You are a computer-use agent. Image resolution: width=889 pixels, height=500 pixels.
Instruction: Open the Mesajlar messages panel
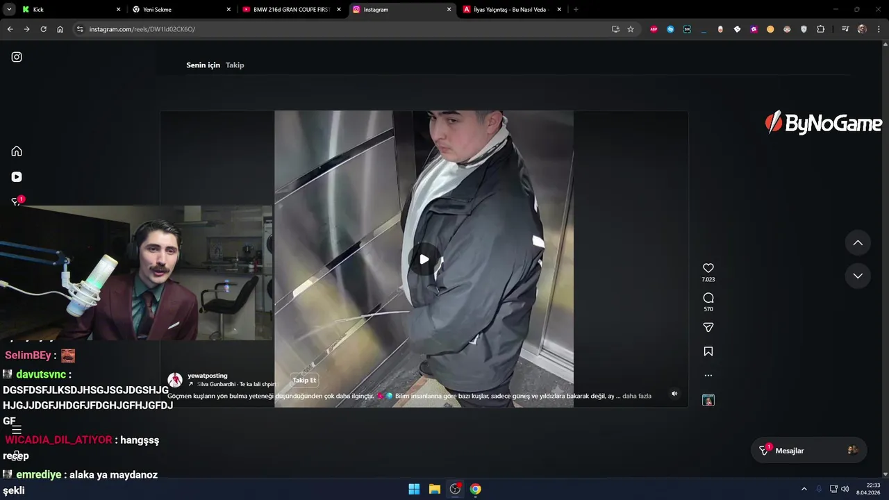(x=808, y=451)
